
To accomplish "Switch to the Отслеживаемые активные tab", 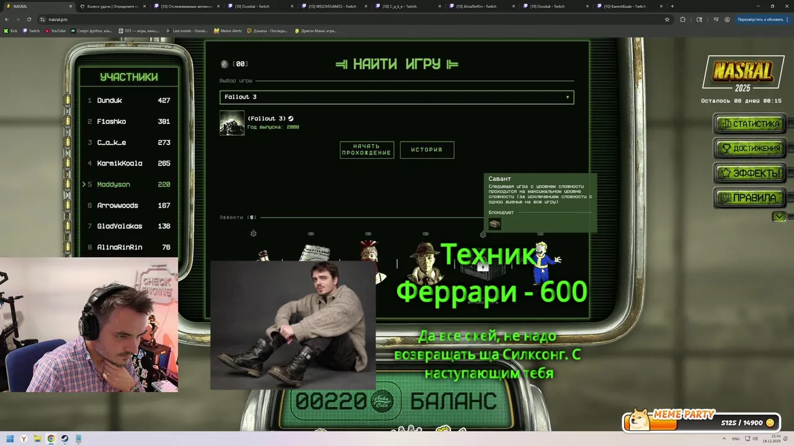I will [186, 6].
